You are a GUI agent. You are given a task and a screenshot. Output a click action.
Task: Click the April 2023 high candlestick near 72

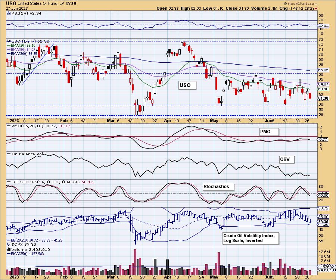(182, 44)
